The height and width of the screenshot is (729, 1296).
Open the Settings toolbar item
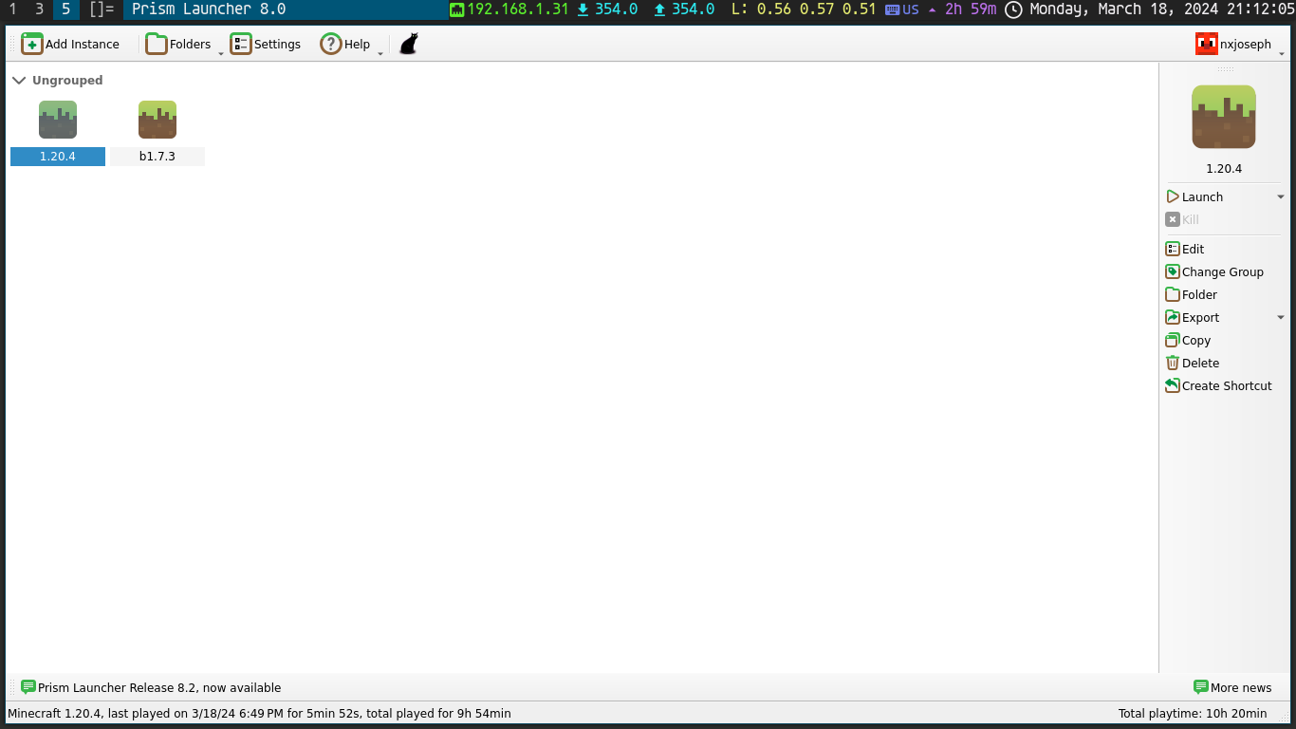[266, 45]
